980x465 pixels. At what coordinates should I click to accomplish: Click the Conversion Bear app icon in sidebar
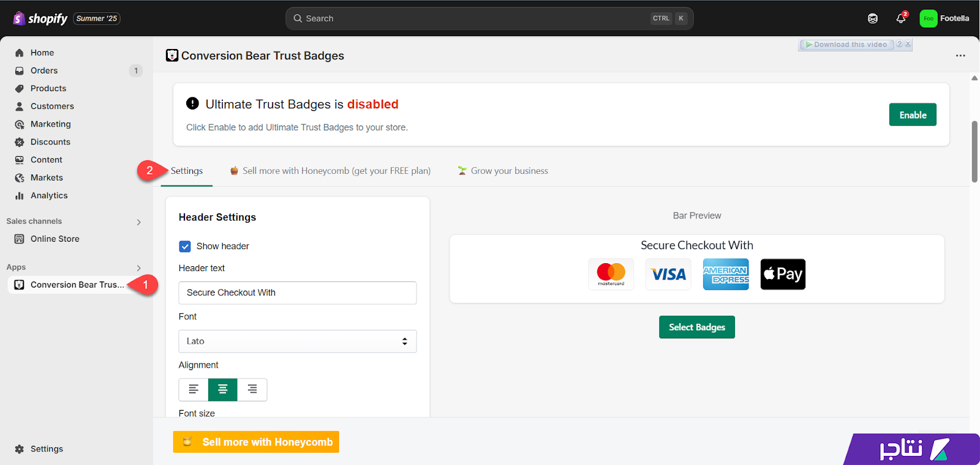[x=19, y=285]
